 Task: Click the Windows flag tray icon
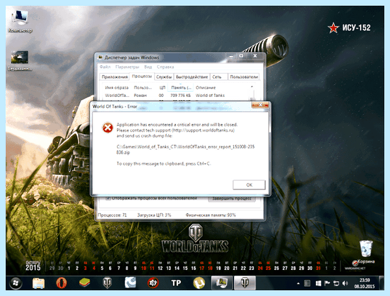coord(318,283)
